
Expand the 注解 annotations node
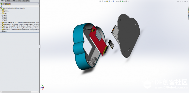tap(1, 14)
